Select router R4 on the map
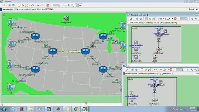 click(103, 36)
